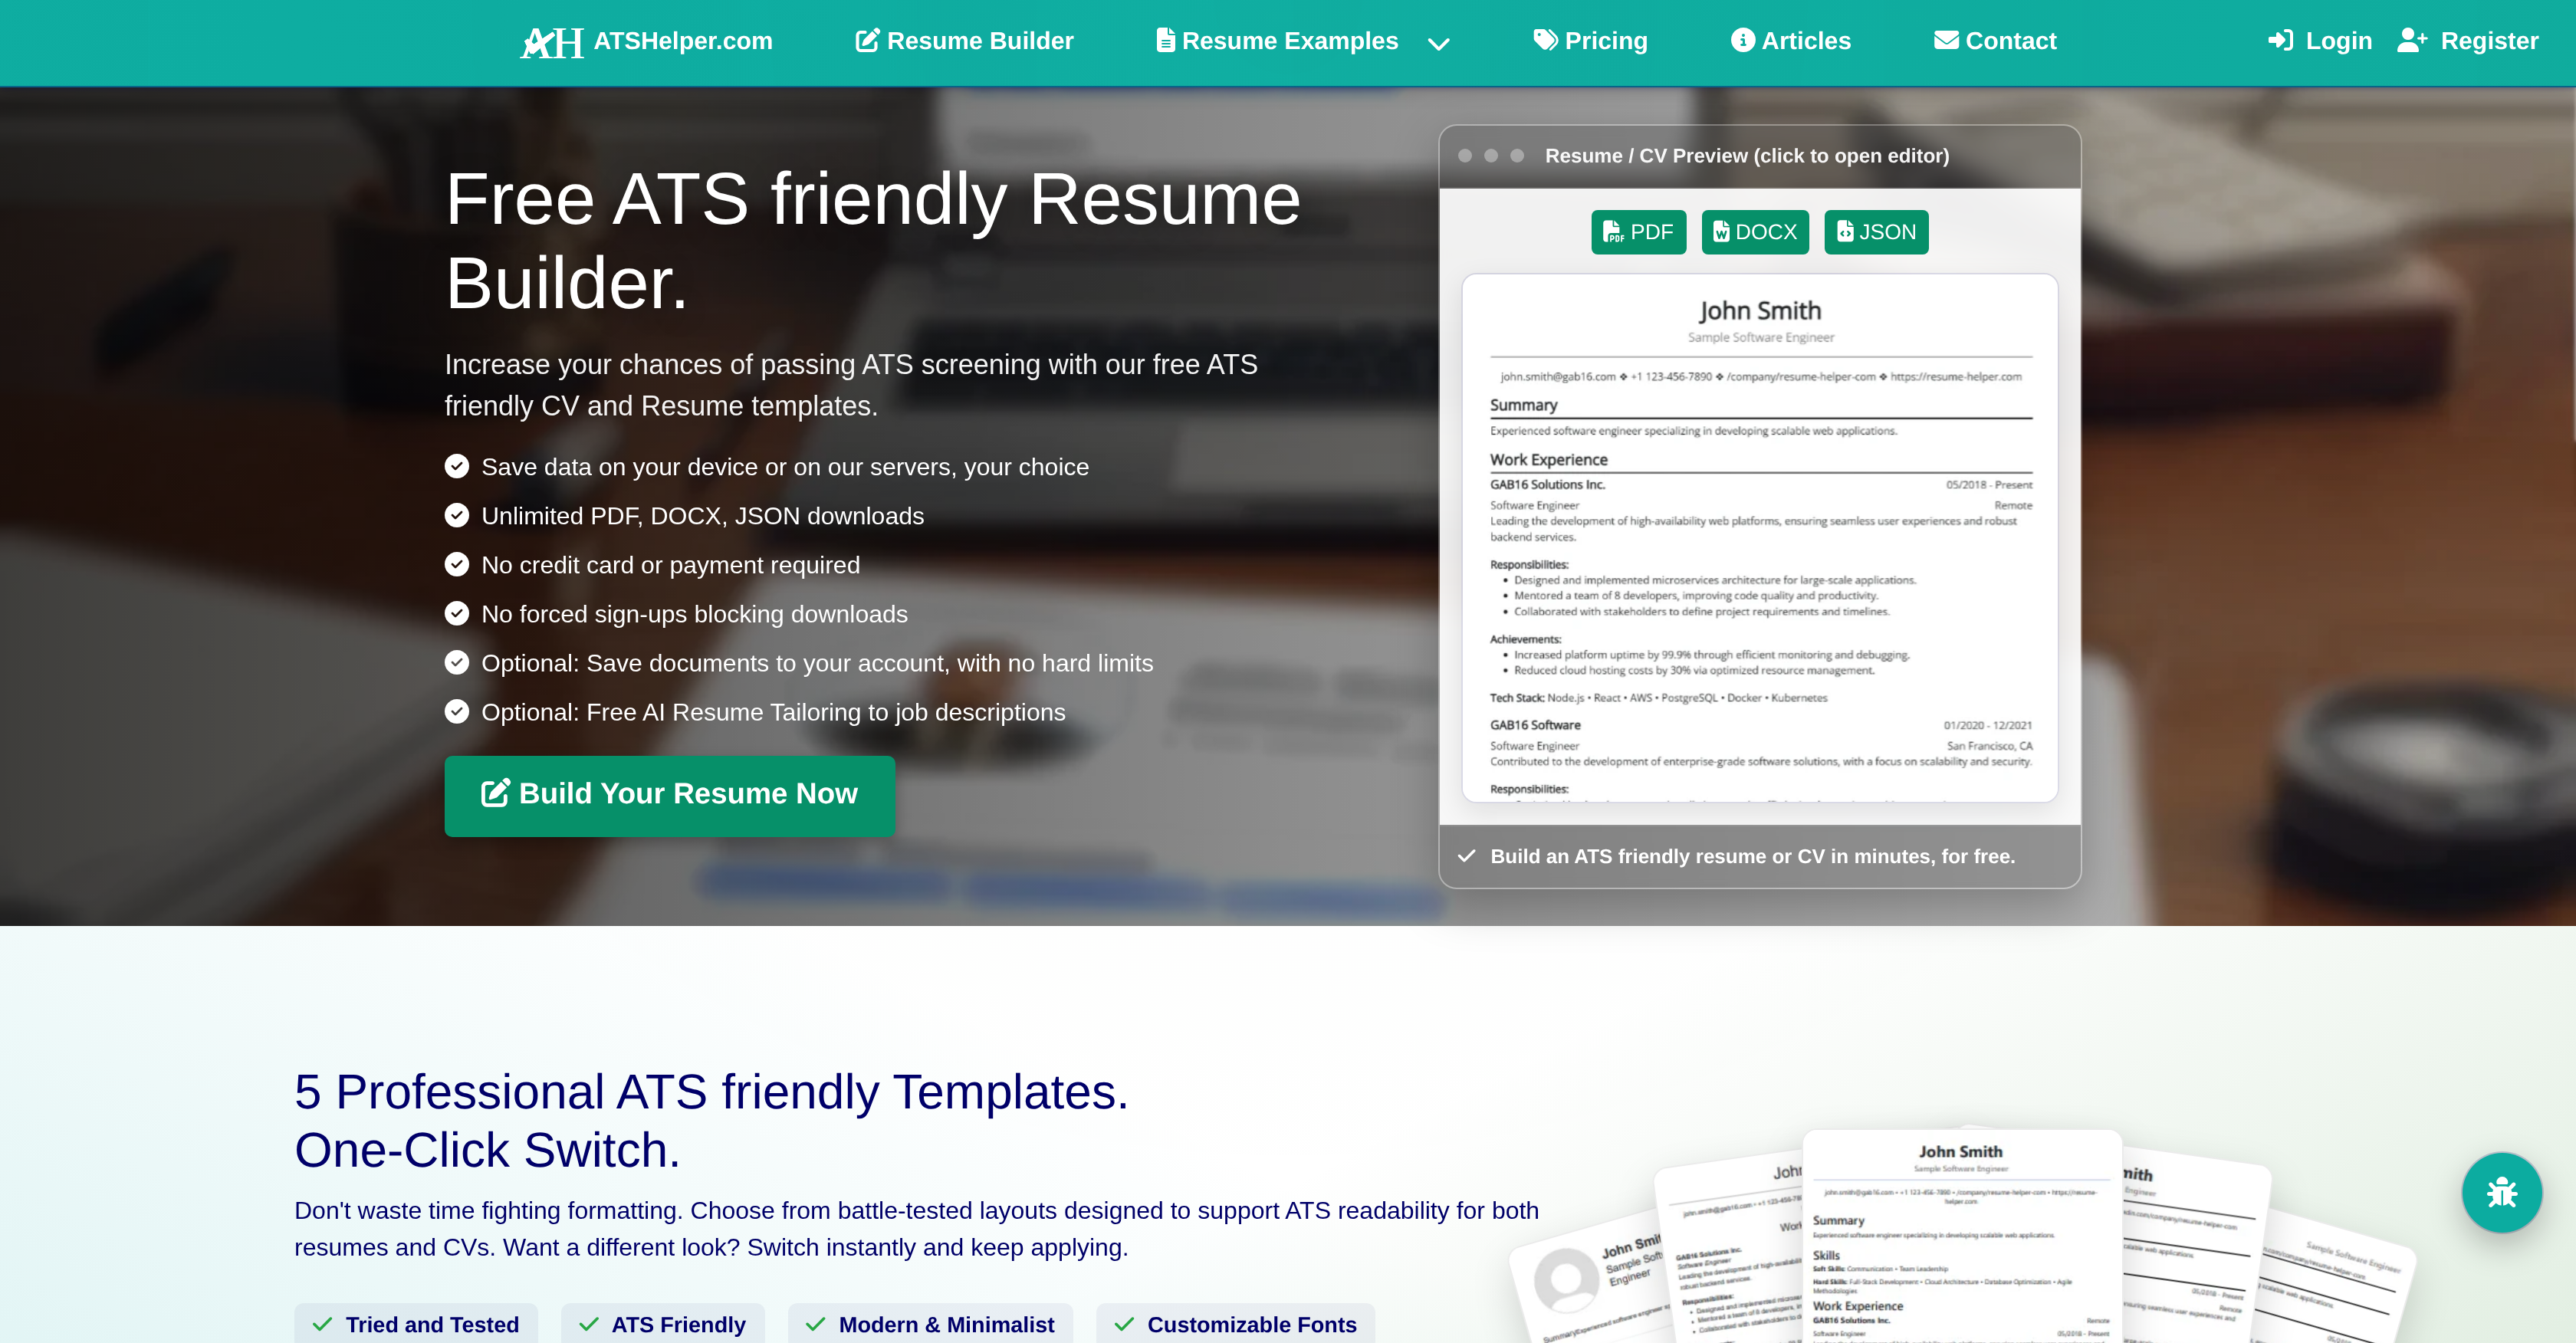Click the 'Modern & Minimalist' badge
This screenshot has height=1343, width=2576.
coord(931,1324)
